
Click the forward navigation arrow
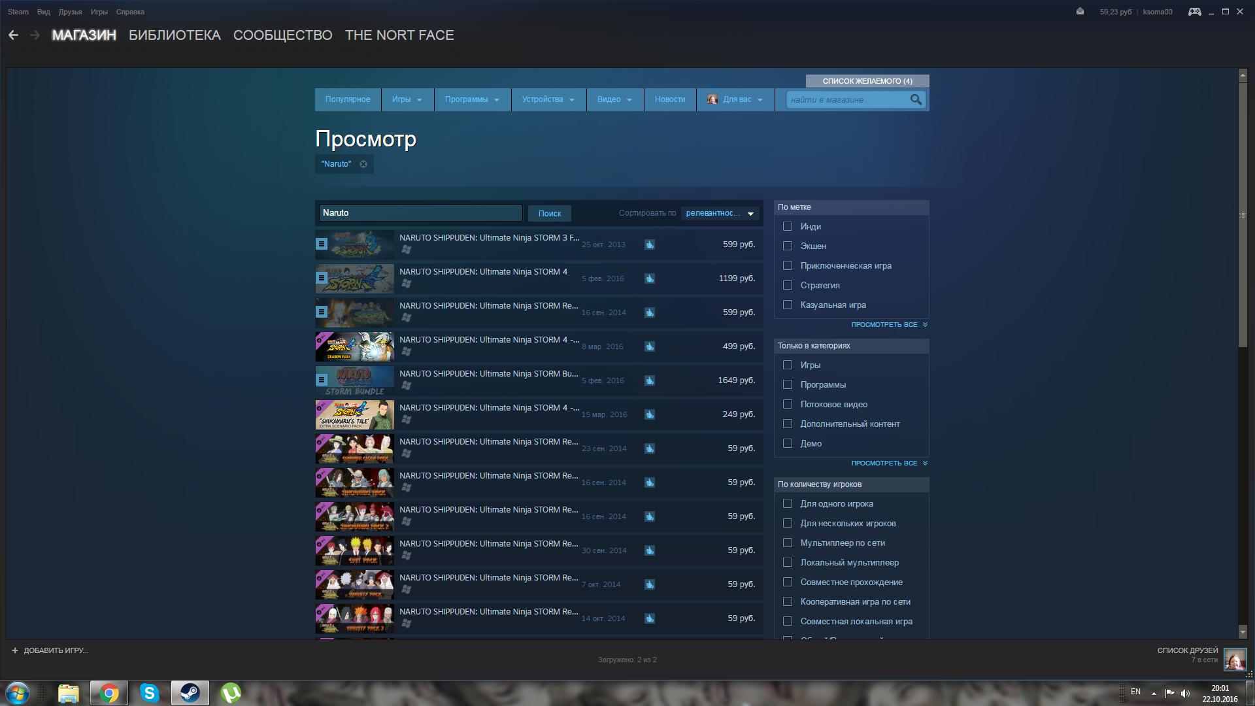coord(35,35)
